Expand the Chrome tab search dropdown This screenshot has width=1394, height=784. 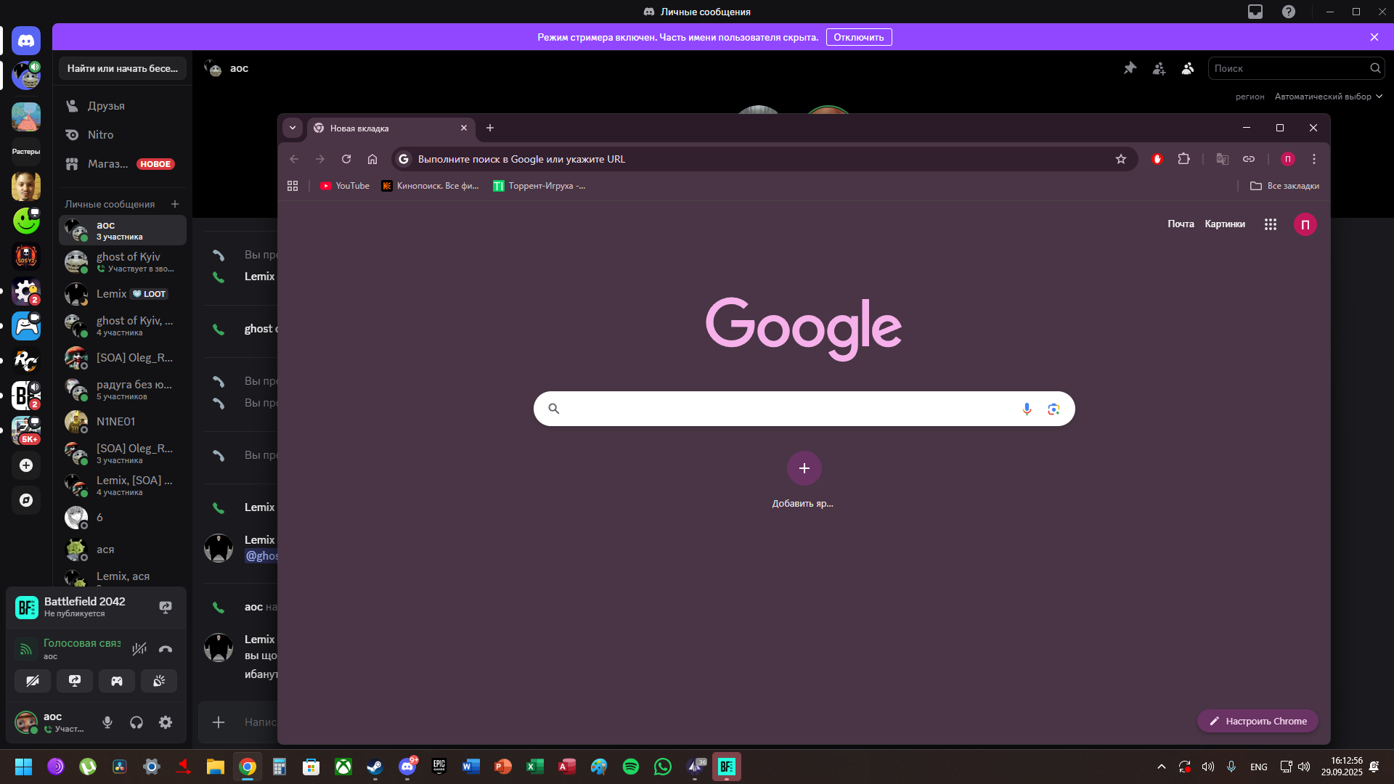tap(293, 128)
